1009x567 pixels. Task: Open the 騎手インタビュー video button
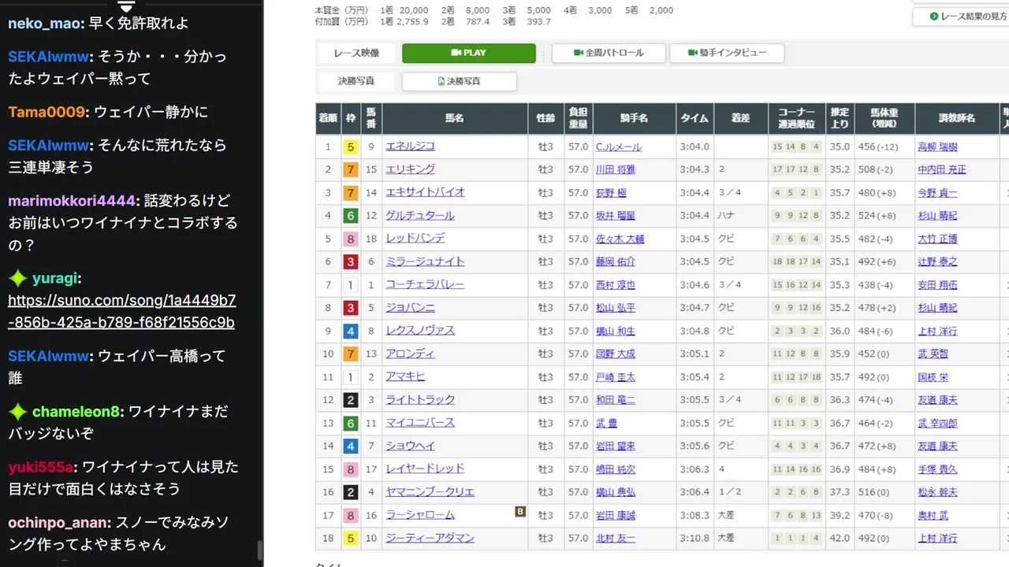[727, 53]
